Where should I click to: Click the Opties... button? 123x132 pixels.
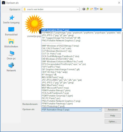point(113,121)
